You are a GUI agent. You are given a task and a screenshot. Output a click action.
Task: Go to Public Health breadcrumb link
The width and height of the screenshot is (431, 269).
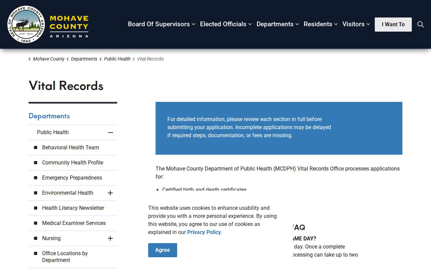click(117, 59)
